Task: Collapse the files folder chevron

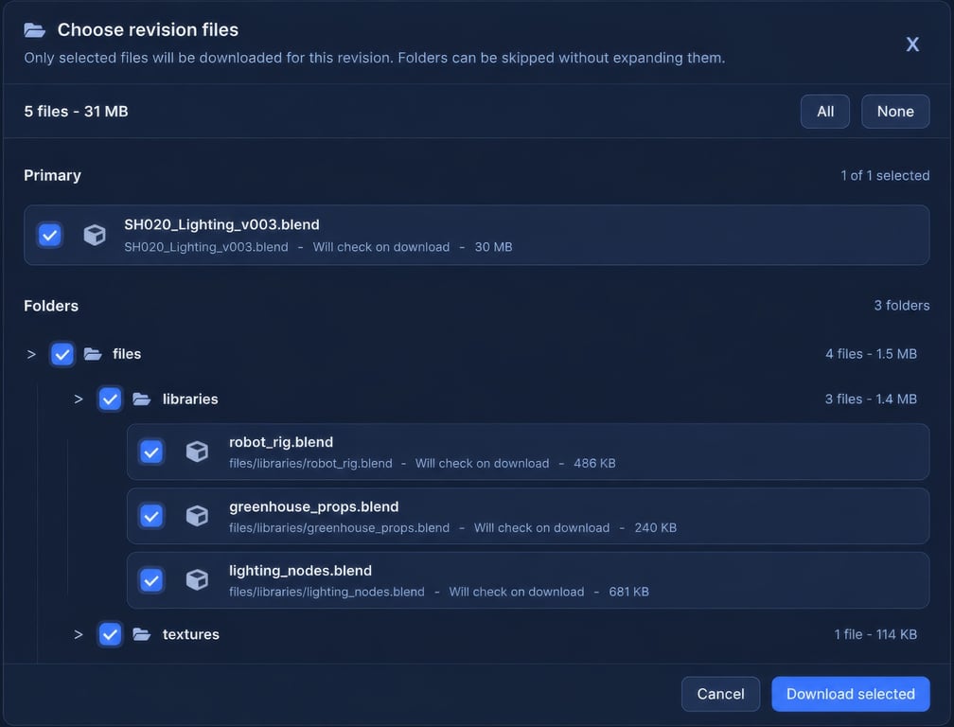Action: 31,354
